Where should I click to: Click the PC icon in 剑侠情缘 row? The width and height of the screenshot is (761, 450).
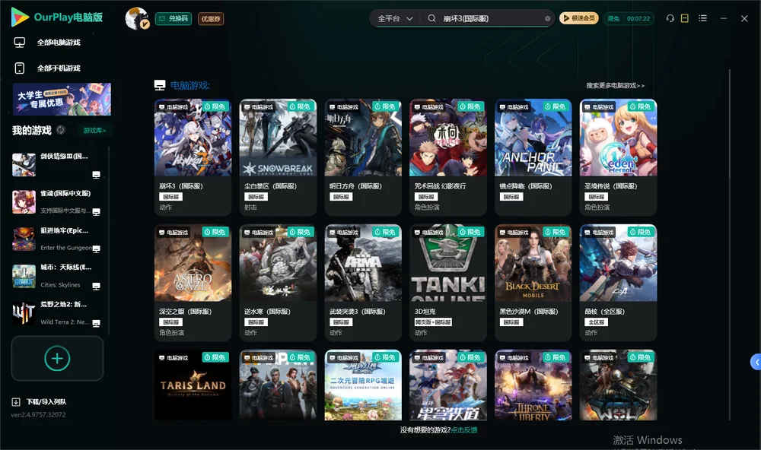pos(96,175)
